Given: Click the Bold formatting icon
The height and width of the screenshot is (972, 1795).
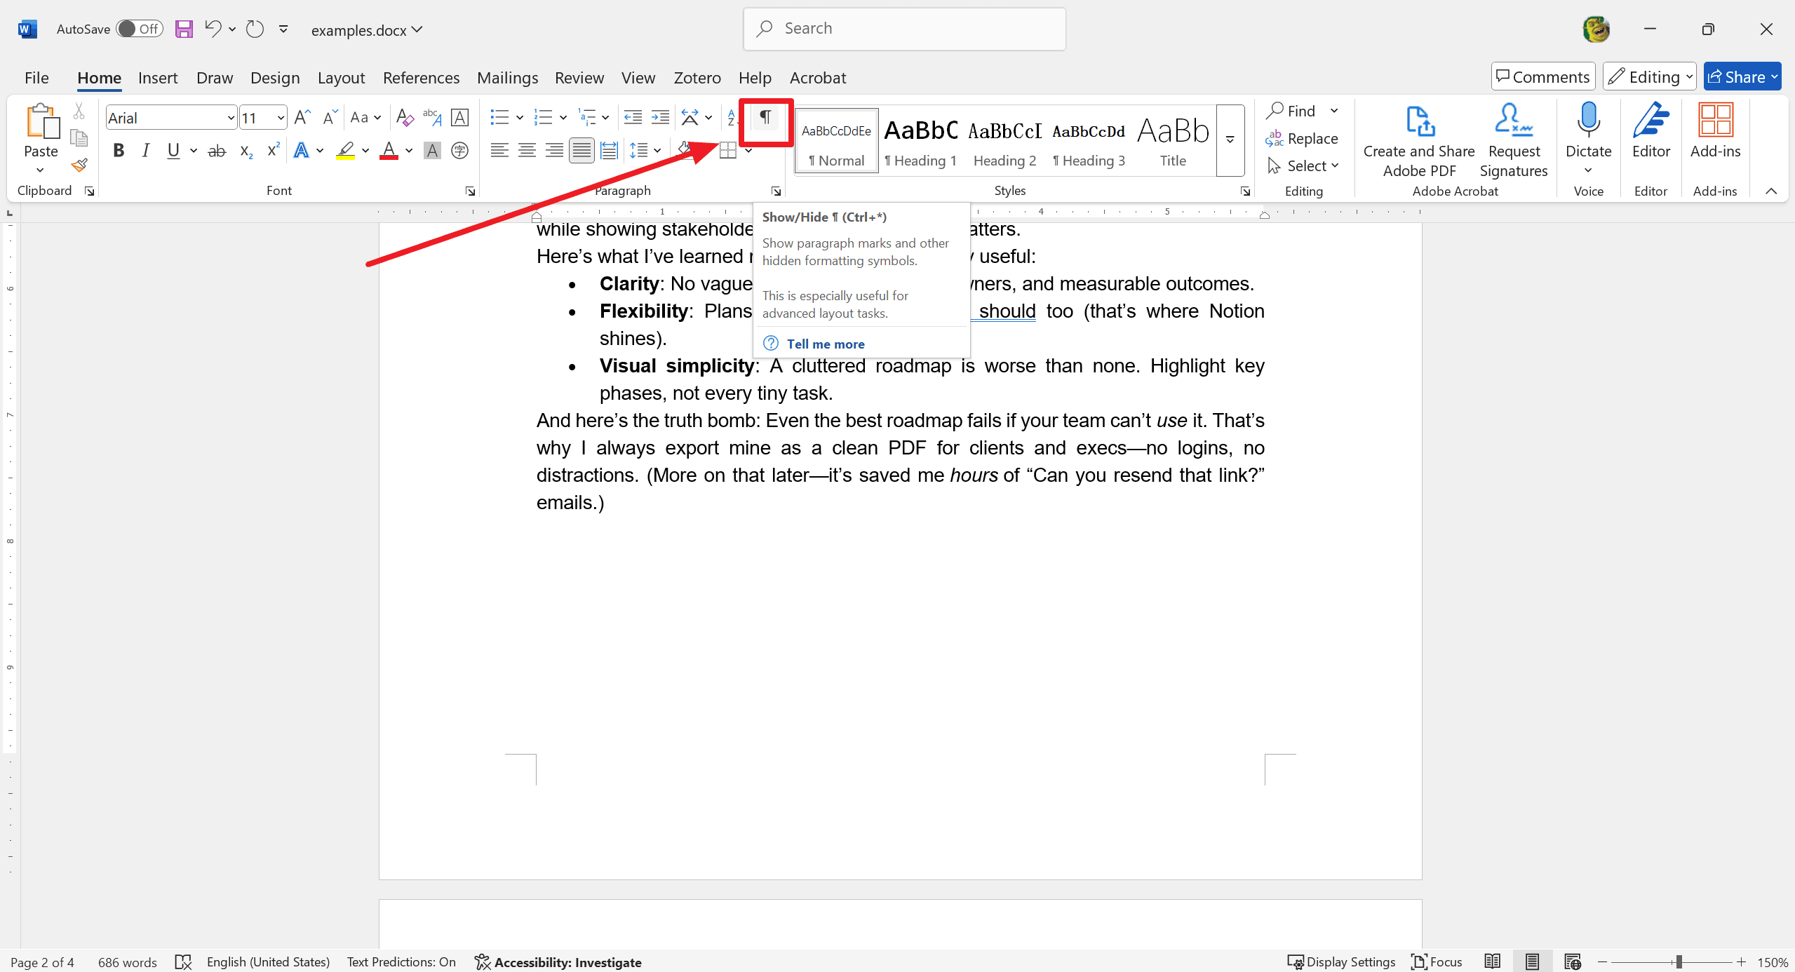Looking at the screenshot, I should point(117,149).
